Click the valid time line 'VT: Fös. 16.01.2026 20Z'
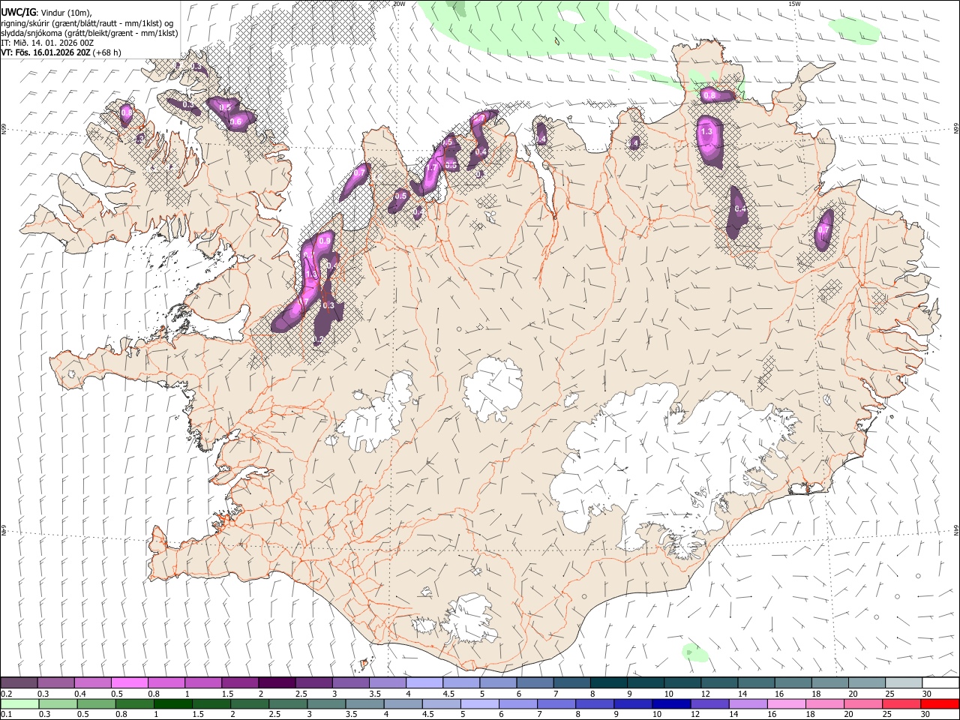 point(46,52)
